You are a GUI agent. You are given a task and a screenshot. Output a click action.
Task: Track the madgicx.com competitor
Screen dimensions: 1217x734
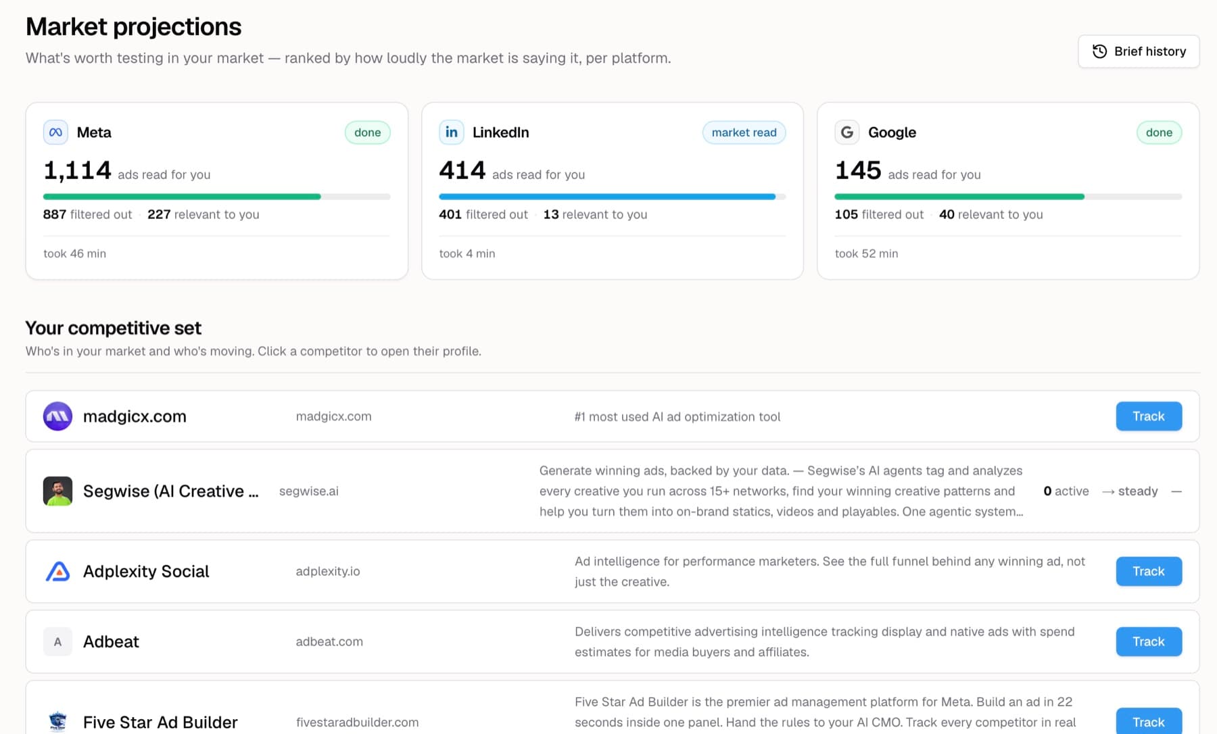(1149, 416)
